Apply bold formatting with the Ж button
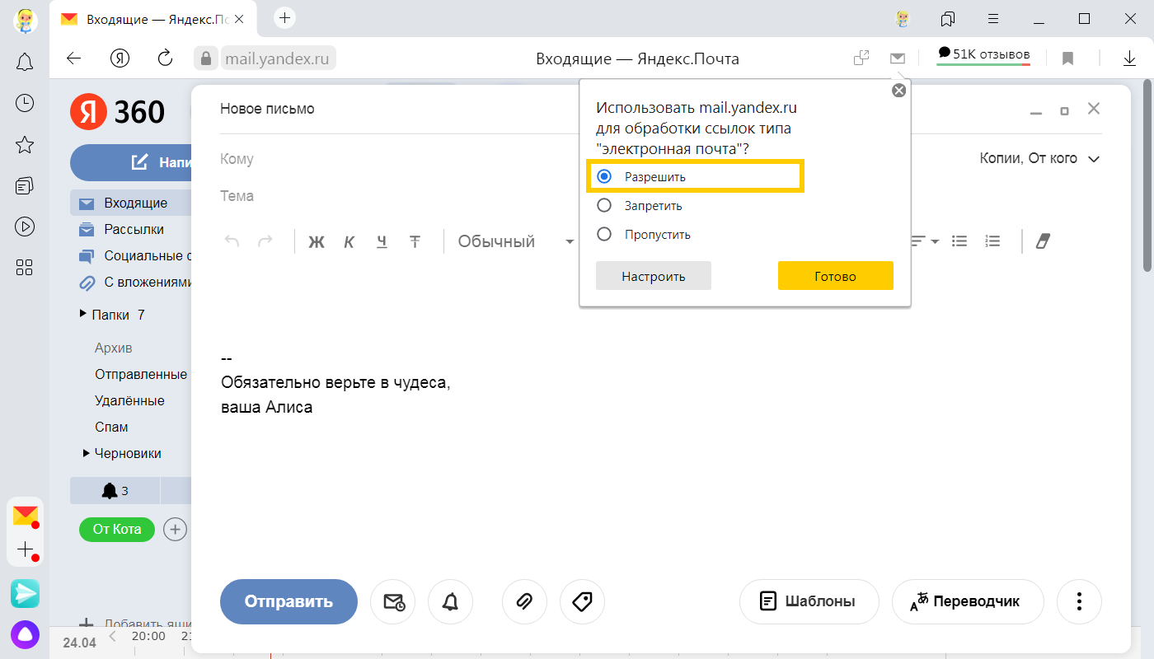The height and width of the screenshot is (659, 1154). (317, 241)
